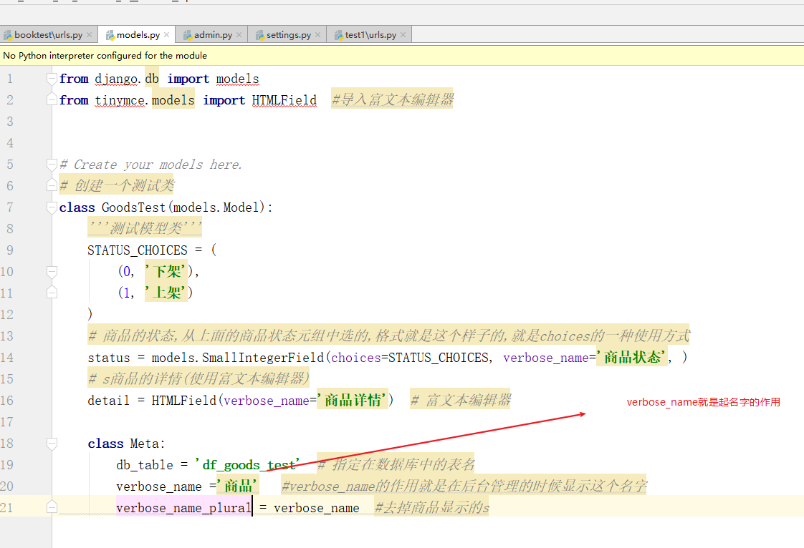The height and width of the screenshot is (548, 804).
Task: Click the 'df_goods_test' table name string
Action: pyautogui.click(x=247, y=465)
